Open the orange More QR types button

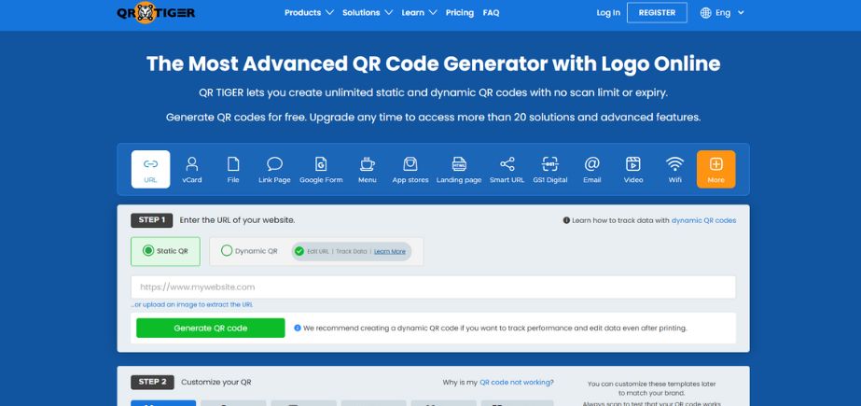tap(716, 169)
